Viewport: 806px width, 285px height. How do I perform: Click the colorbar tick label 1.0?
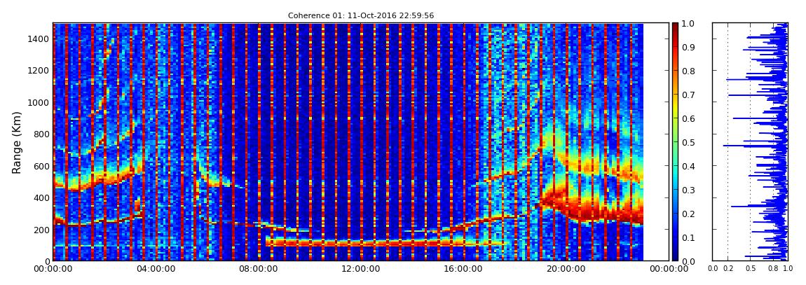click(688, 24)
